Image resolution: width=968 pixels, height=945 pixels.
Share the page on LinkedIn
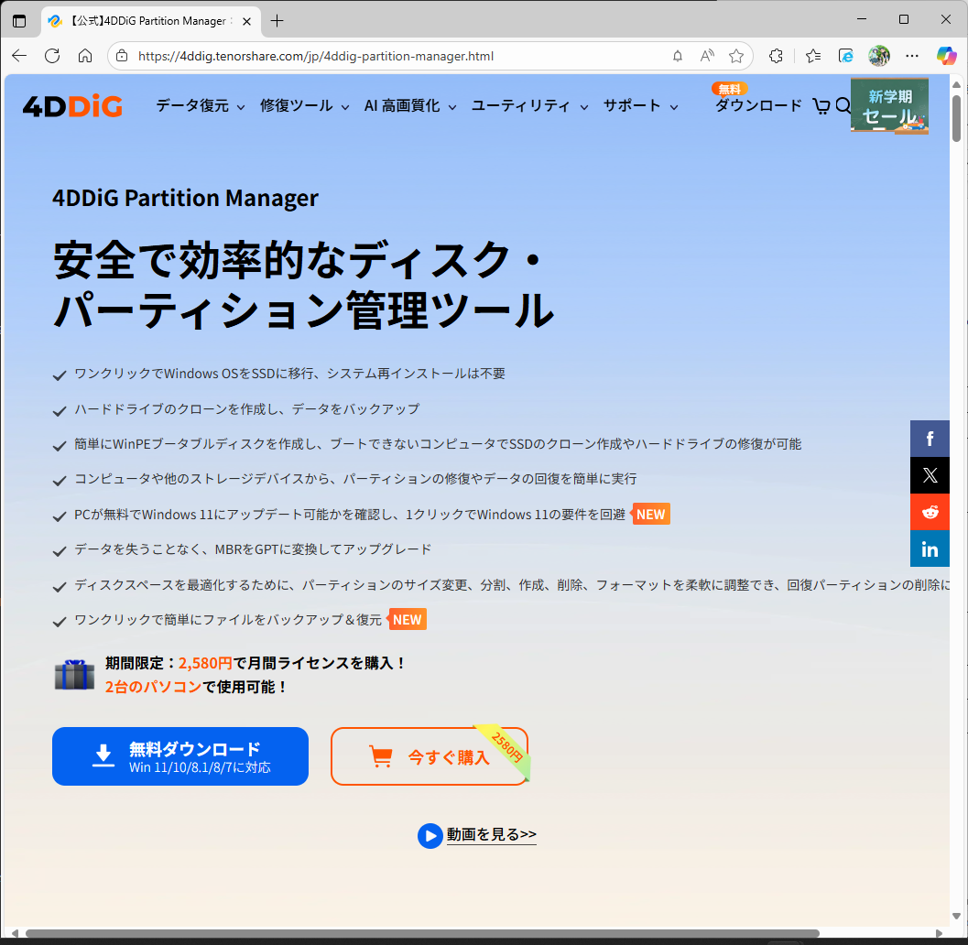click(930, 549)
